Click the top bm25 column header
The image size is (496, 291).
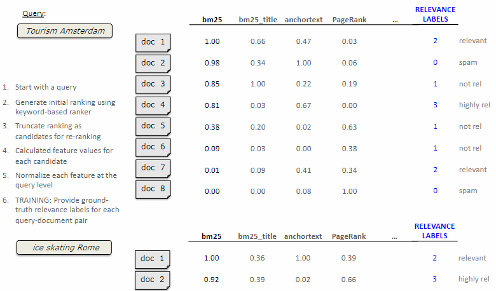pyautogui.click(x=212, y=20)
